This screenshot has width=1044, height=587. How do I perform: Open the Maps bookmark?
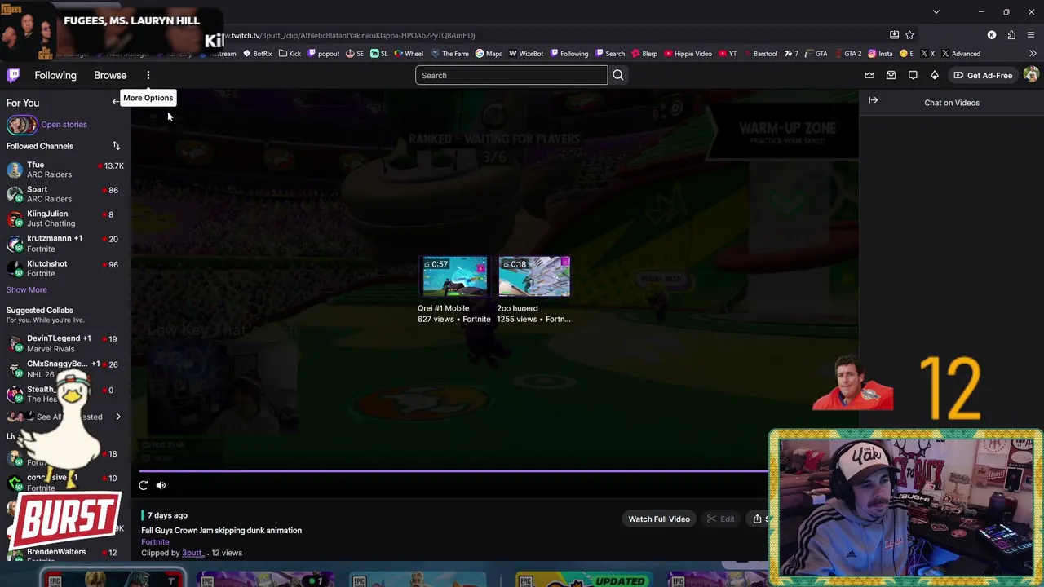tap(489, 54)
